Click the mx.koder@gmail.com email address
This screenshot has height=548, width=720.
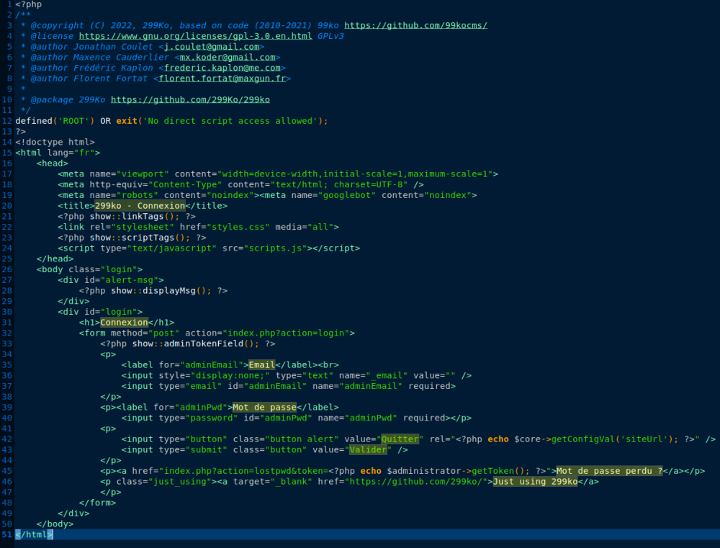pos(228,57)
